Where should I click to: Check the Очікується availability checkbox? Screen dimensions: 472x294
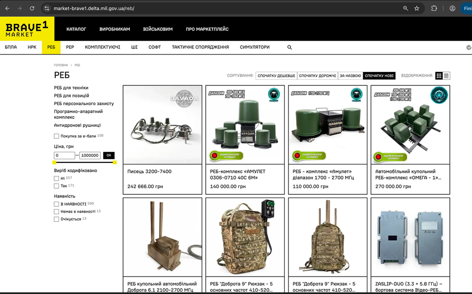pos(56,219)
